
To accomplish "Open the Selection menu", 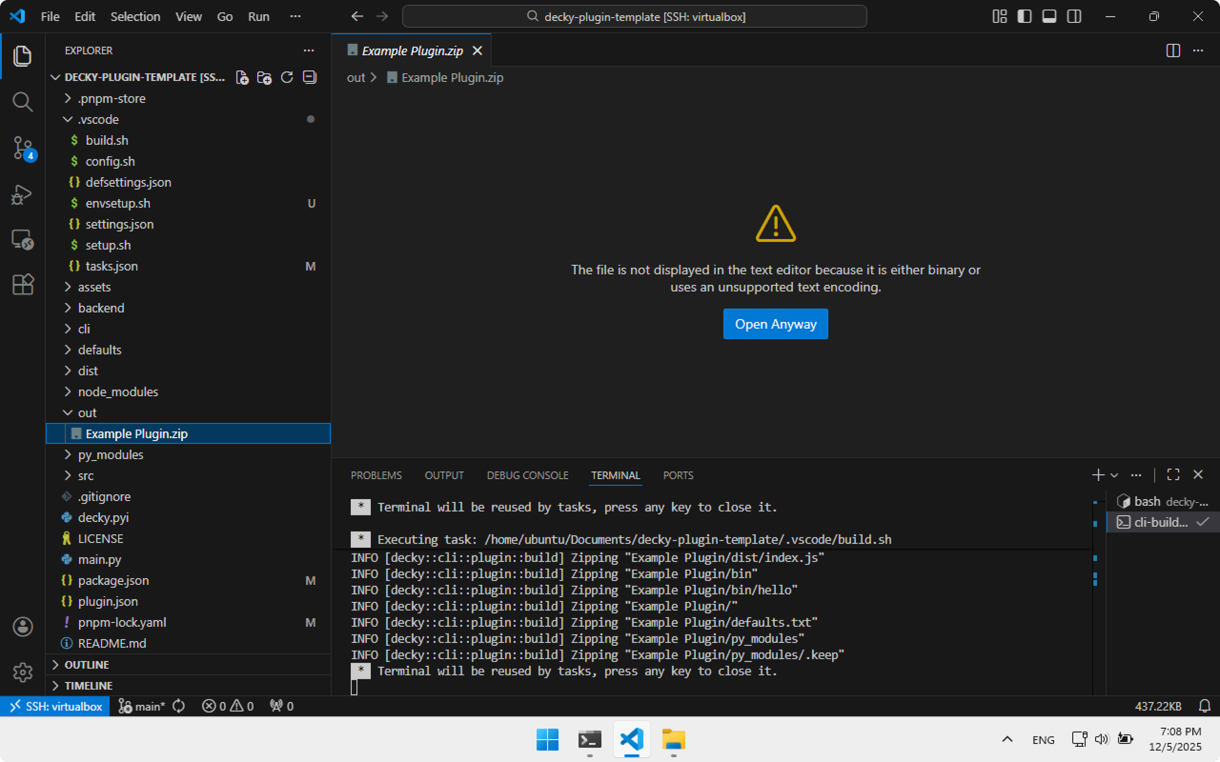I will [135, 17].
